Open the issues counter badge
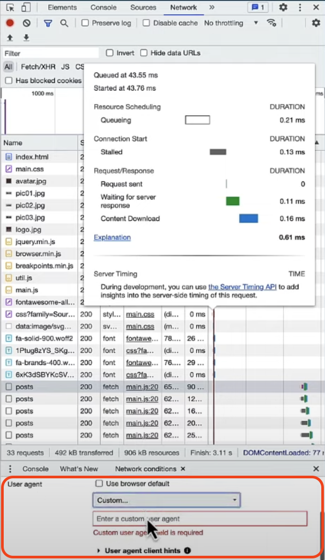325x560 pixels. (x=258, y=7)
